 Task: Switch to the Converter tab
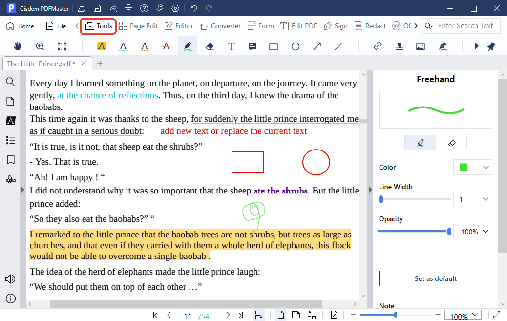220,26
